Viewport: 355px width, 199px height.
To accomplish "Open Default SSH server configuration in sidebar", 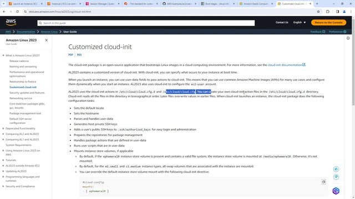I will 21,121.
